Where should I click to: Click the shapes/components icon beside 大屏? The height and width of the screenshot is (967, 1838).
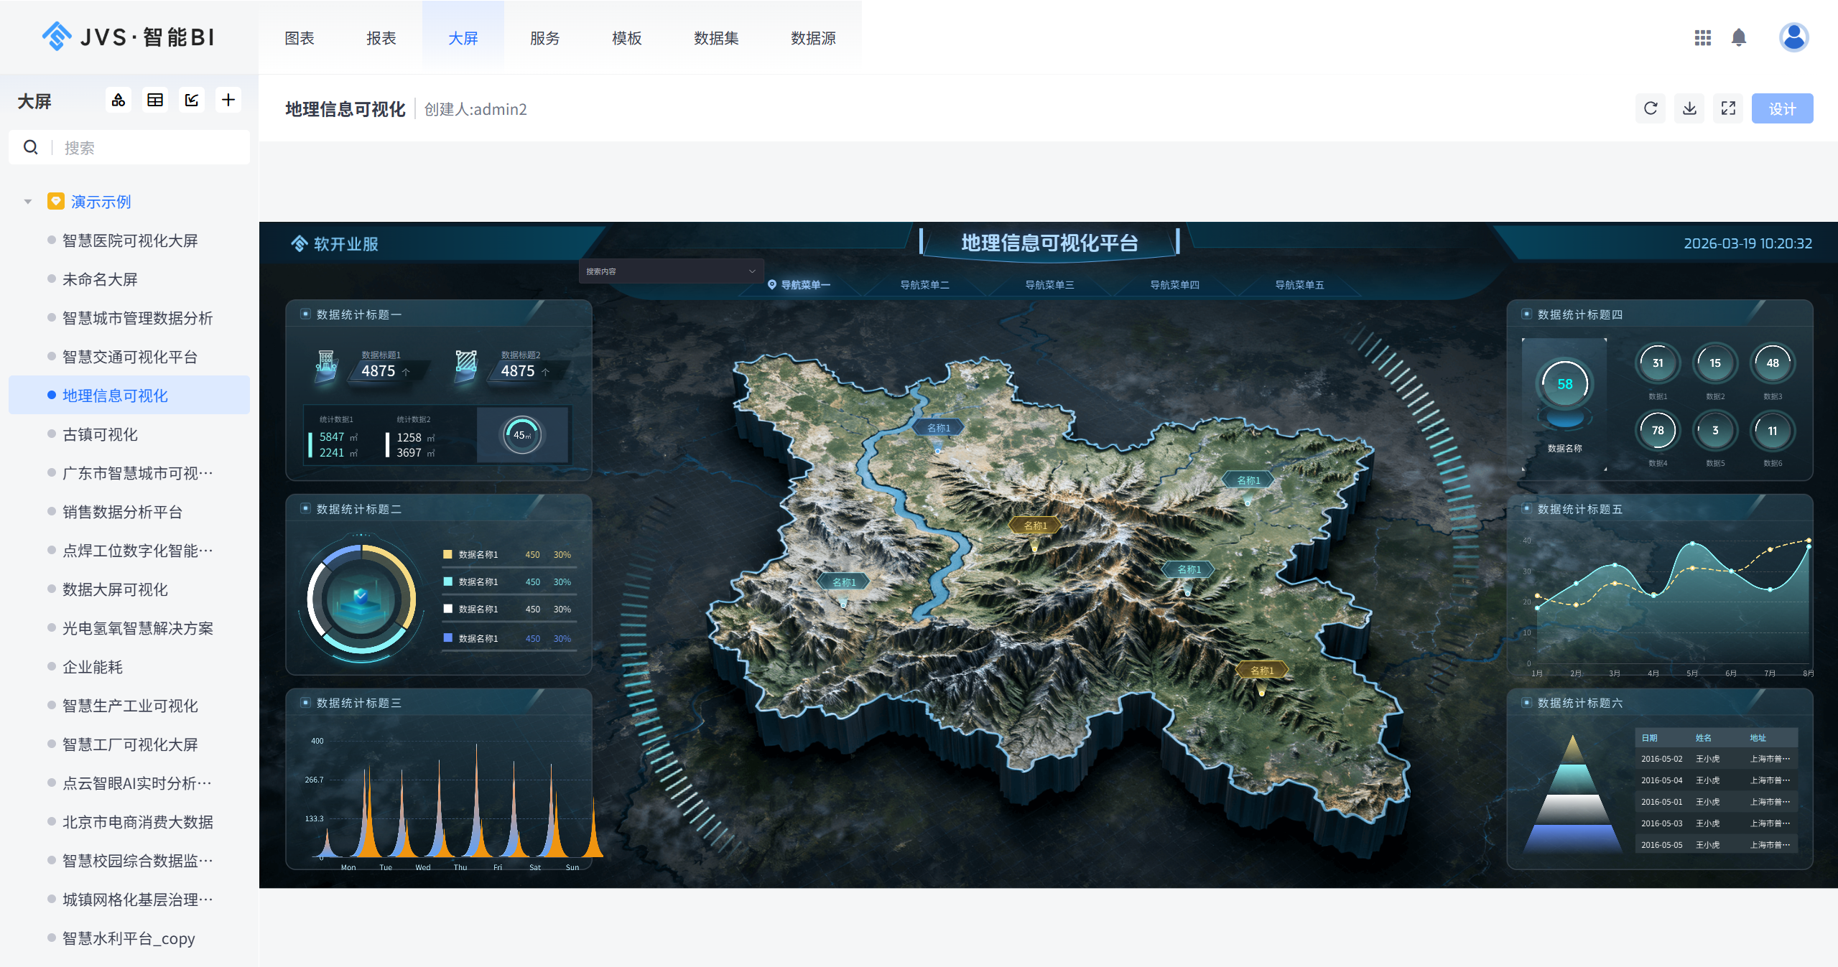(x=119, y=101)
